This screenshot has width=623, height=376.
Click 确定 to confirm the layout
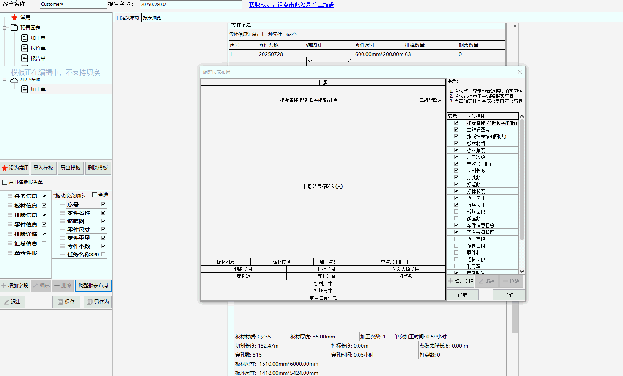click(462, 295)
